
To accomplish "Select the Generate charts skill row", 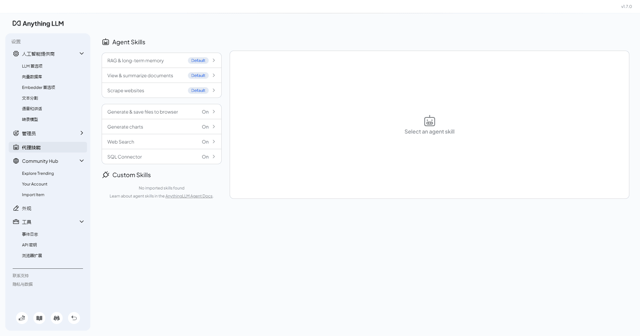I will tap(162, 127).
